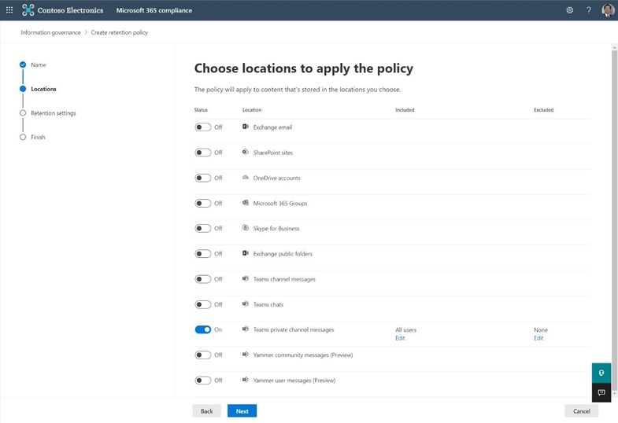Edit included All users
The height and width of the screenshot is (423, 618).
pyautogui.click(x=400, y=338)
